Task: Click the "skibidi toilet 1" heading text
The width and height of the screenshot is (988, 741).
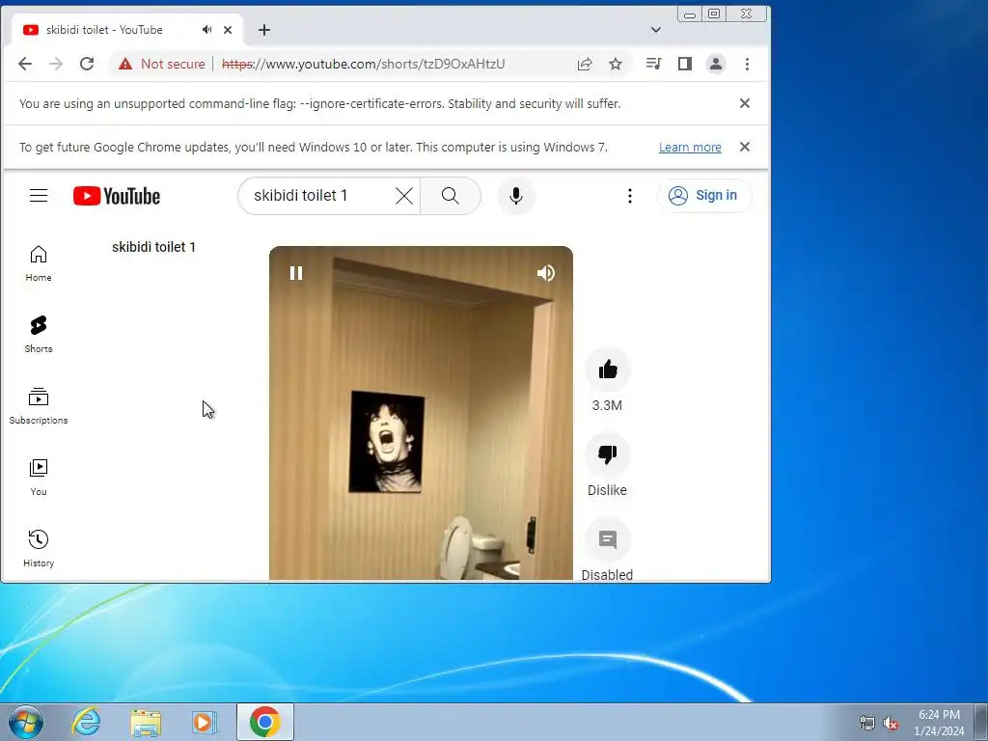Action: tap(153, 247)
